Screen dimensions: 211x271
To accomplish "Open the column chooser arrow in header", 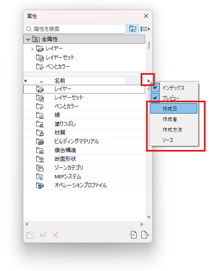I will click(x=149, y=81).
